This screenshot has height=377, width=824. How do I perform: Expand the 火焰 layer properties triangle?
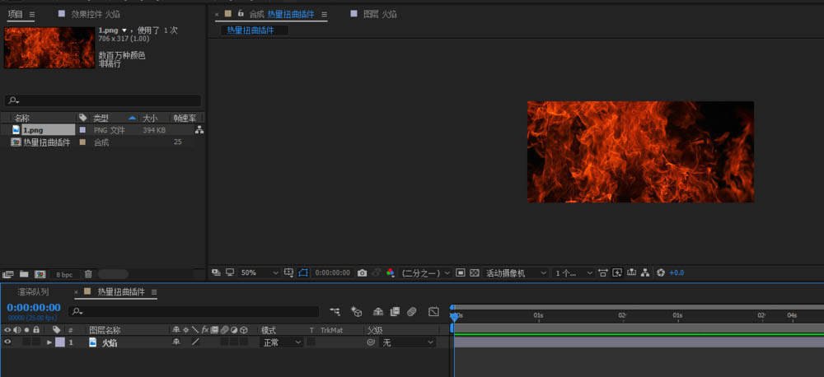pos(49,342)
